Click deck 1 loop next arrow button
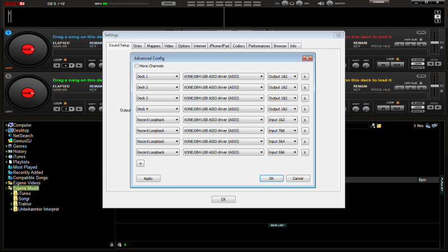This screenshot has height=252, width=448. click(x=79, y=66)
